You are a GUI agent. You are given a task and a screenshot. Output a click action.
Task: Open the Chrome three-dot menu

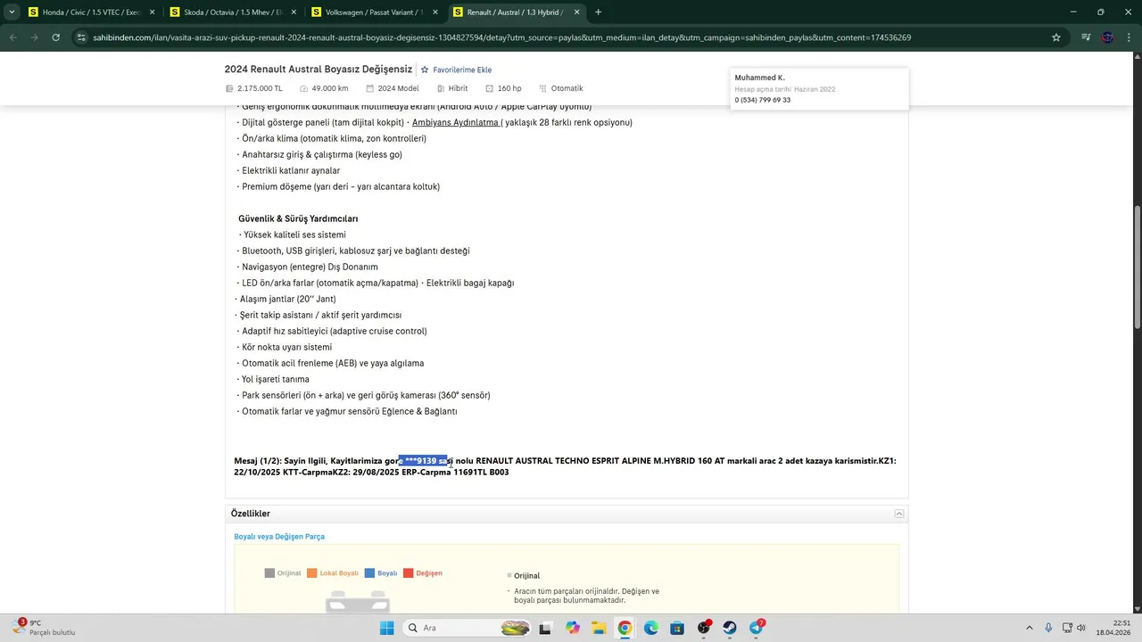point(1129,37)
